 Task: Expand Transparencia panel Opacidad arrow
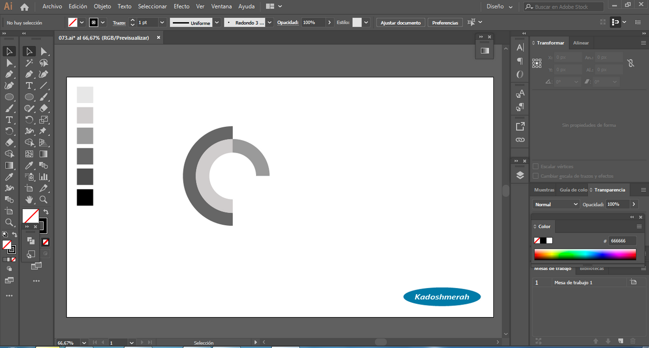pos(633,204)
